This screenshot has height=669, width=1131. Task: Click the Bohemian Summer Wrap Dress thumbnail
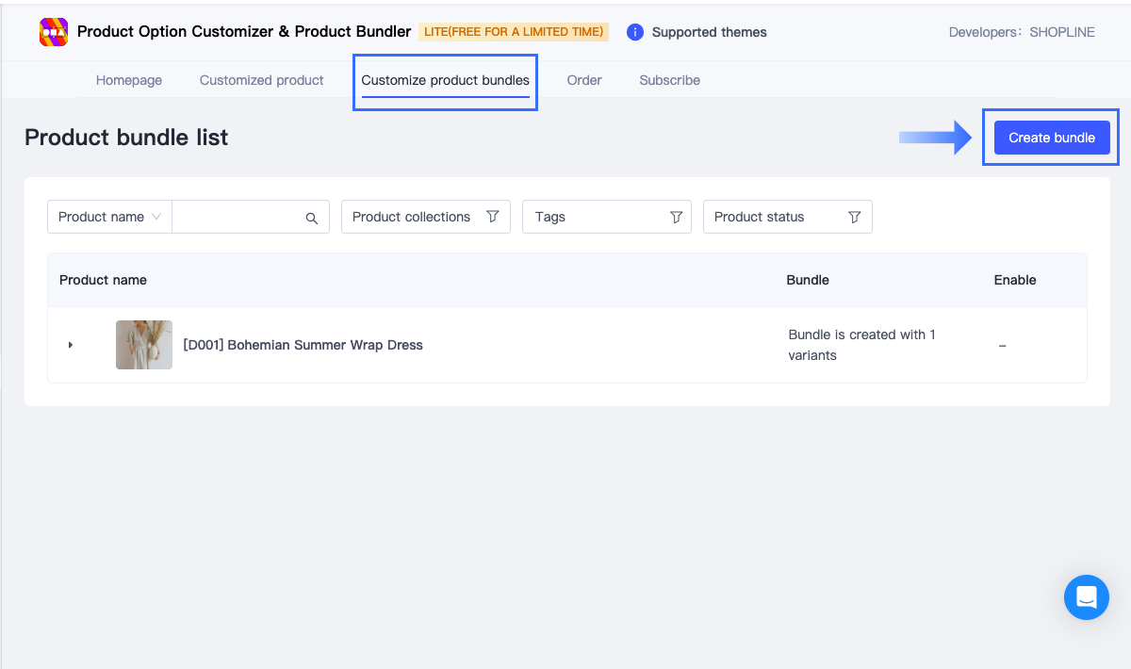(x=143, y=345)
